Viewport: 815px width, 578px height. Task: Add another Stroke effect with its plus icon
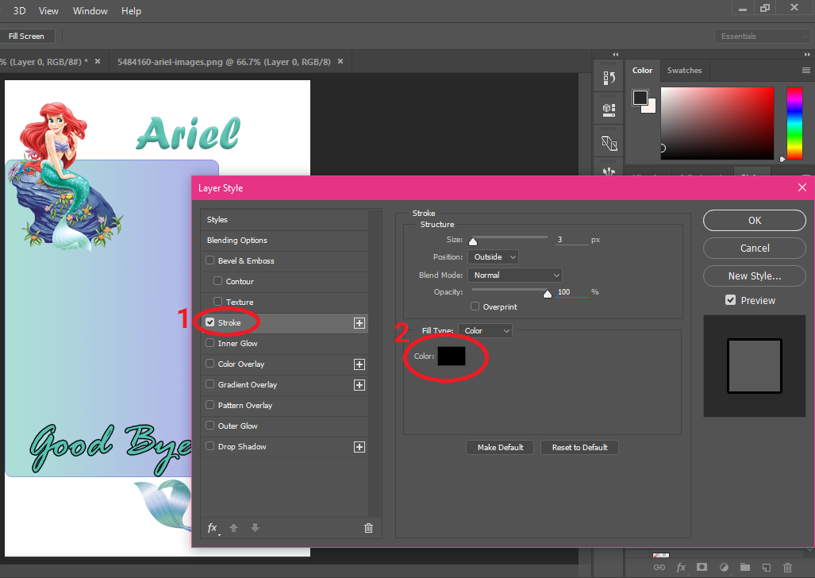359,323
